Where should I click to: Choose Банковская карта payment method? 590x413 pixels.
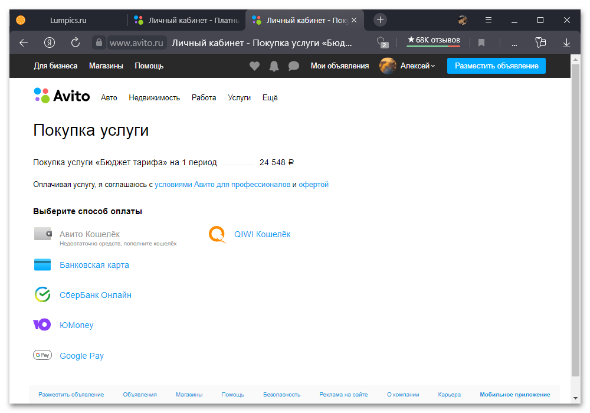(x=94, y=265)
